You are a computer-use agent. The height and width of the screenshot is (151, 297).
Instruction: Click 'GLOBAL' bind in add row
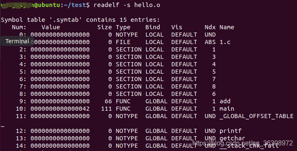(156, 101)
